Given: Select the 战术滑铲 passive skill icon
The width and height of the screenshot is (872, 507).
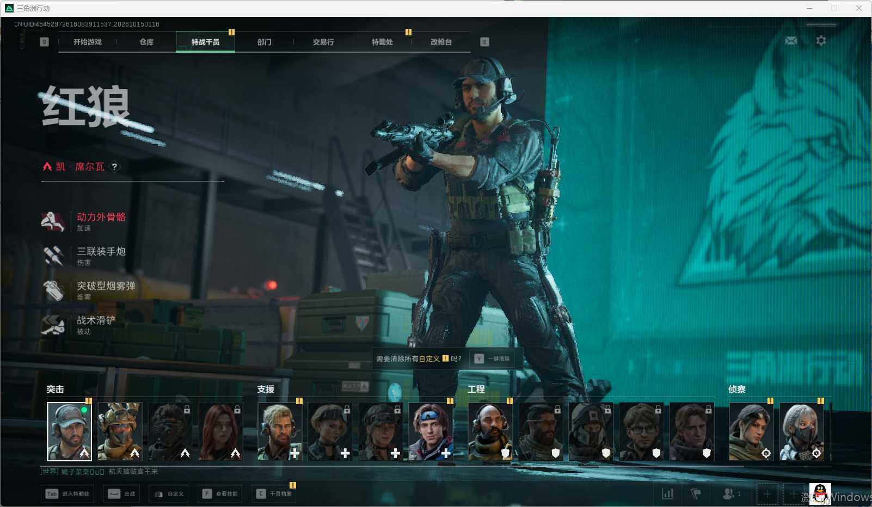Looking at the screenshot, I should point(53,325).
